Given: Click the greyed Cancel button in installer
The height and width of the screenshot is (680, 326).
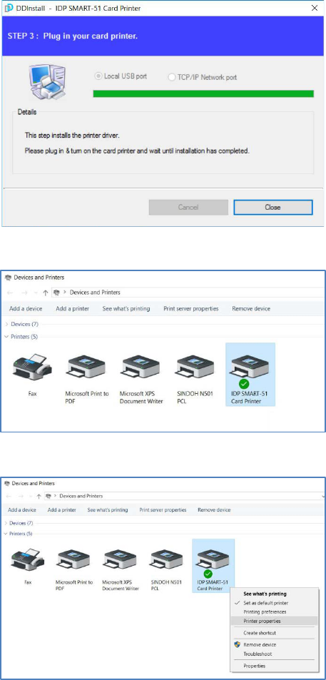Looking at the screenshot, I should coord(188,208).
